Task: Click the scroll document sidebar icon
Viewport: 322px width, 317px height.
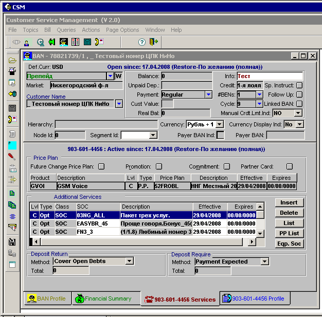Action: 12,135
